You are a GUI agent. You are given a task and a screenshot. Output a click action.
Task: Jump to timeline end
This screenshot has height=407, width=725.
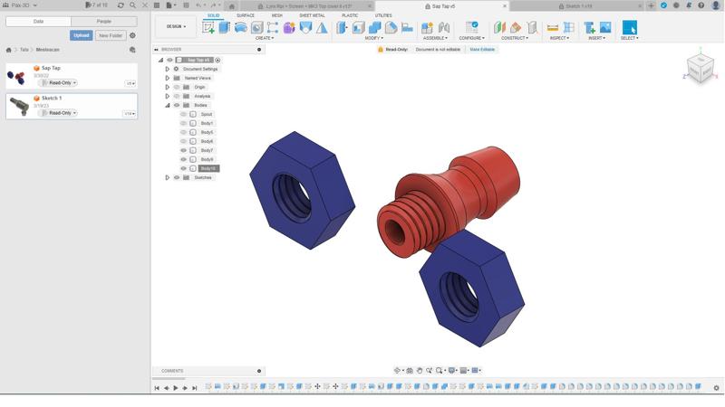(x=195, y=388)
